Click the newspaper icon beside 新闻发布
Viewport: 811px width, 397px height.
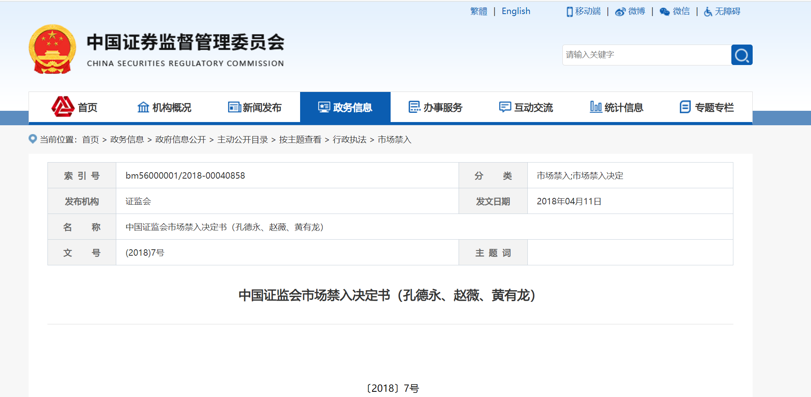pyautogui.click(x=234, y=107)
